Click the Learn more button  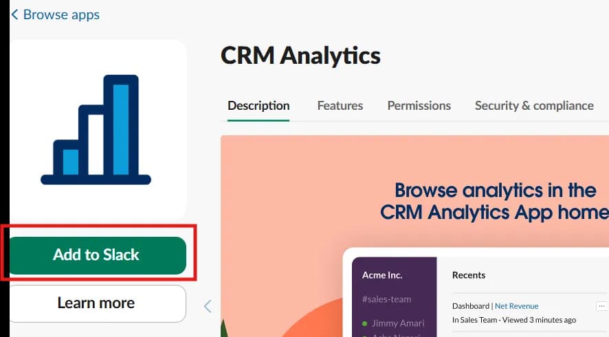point(98,303)
